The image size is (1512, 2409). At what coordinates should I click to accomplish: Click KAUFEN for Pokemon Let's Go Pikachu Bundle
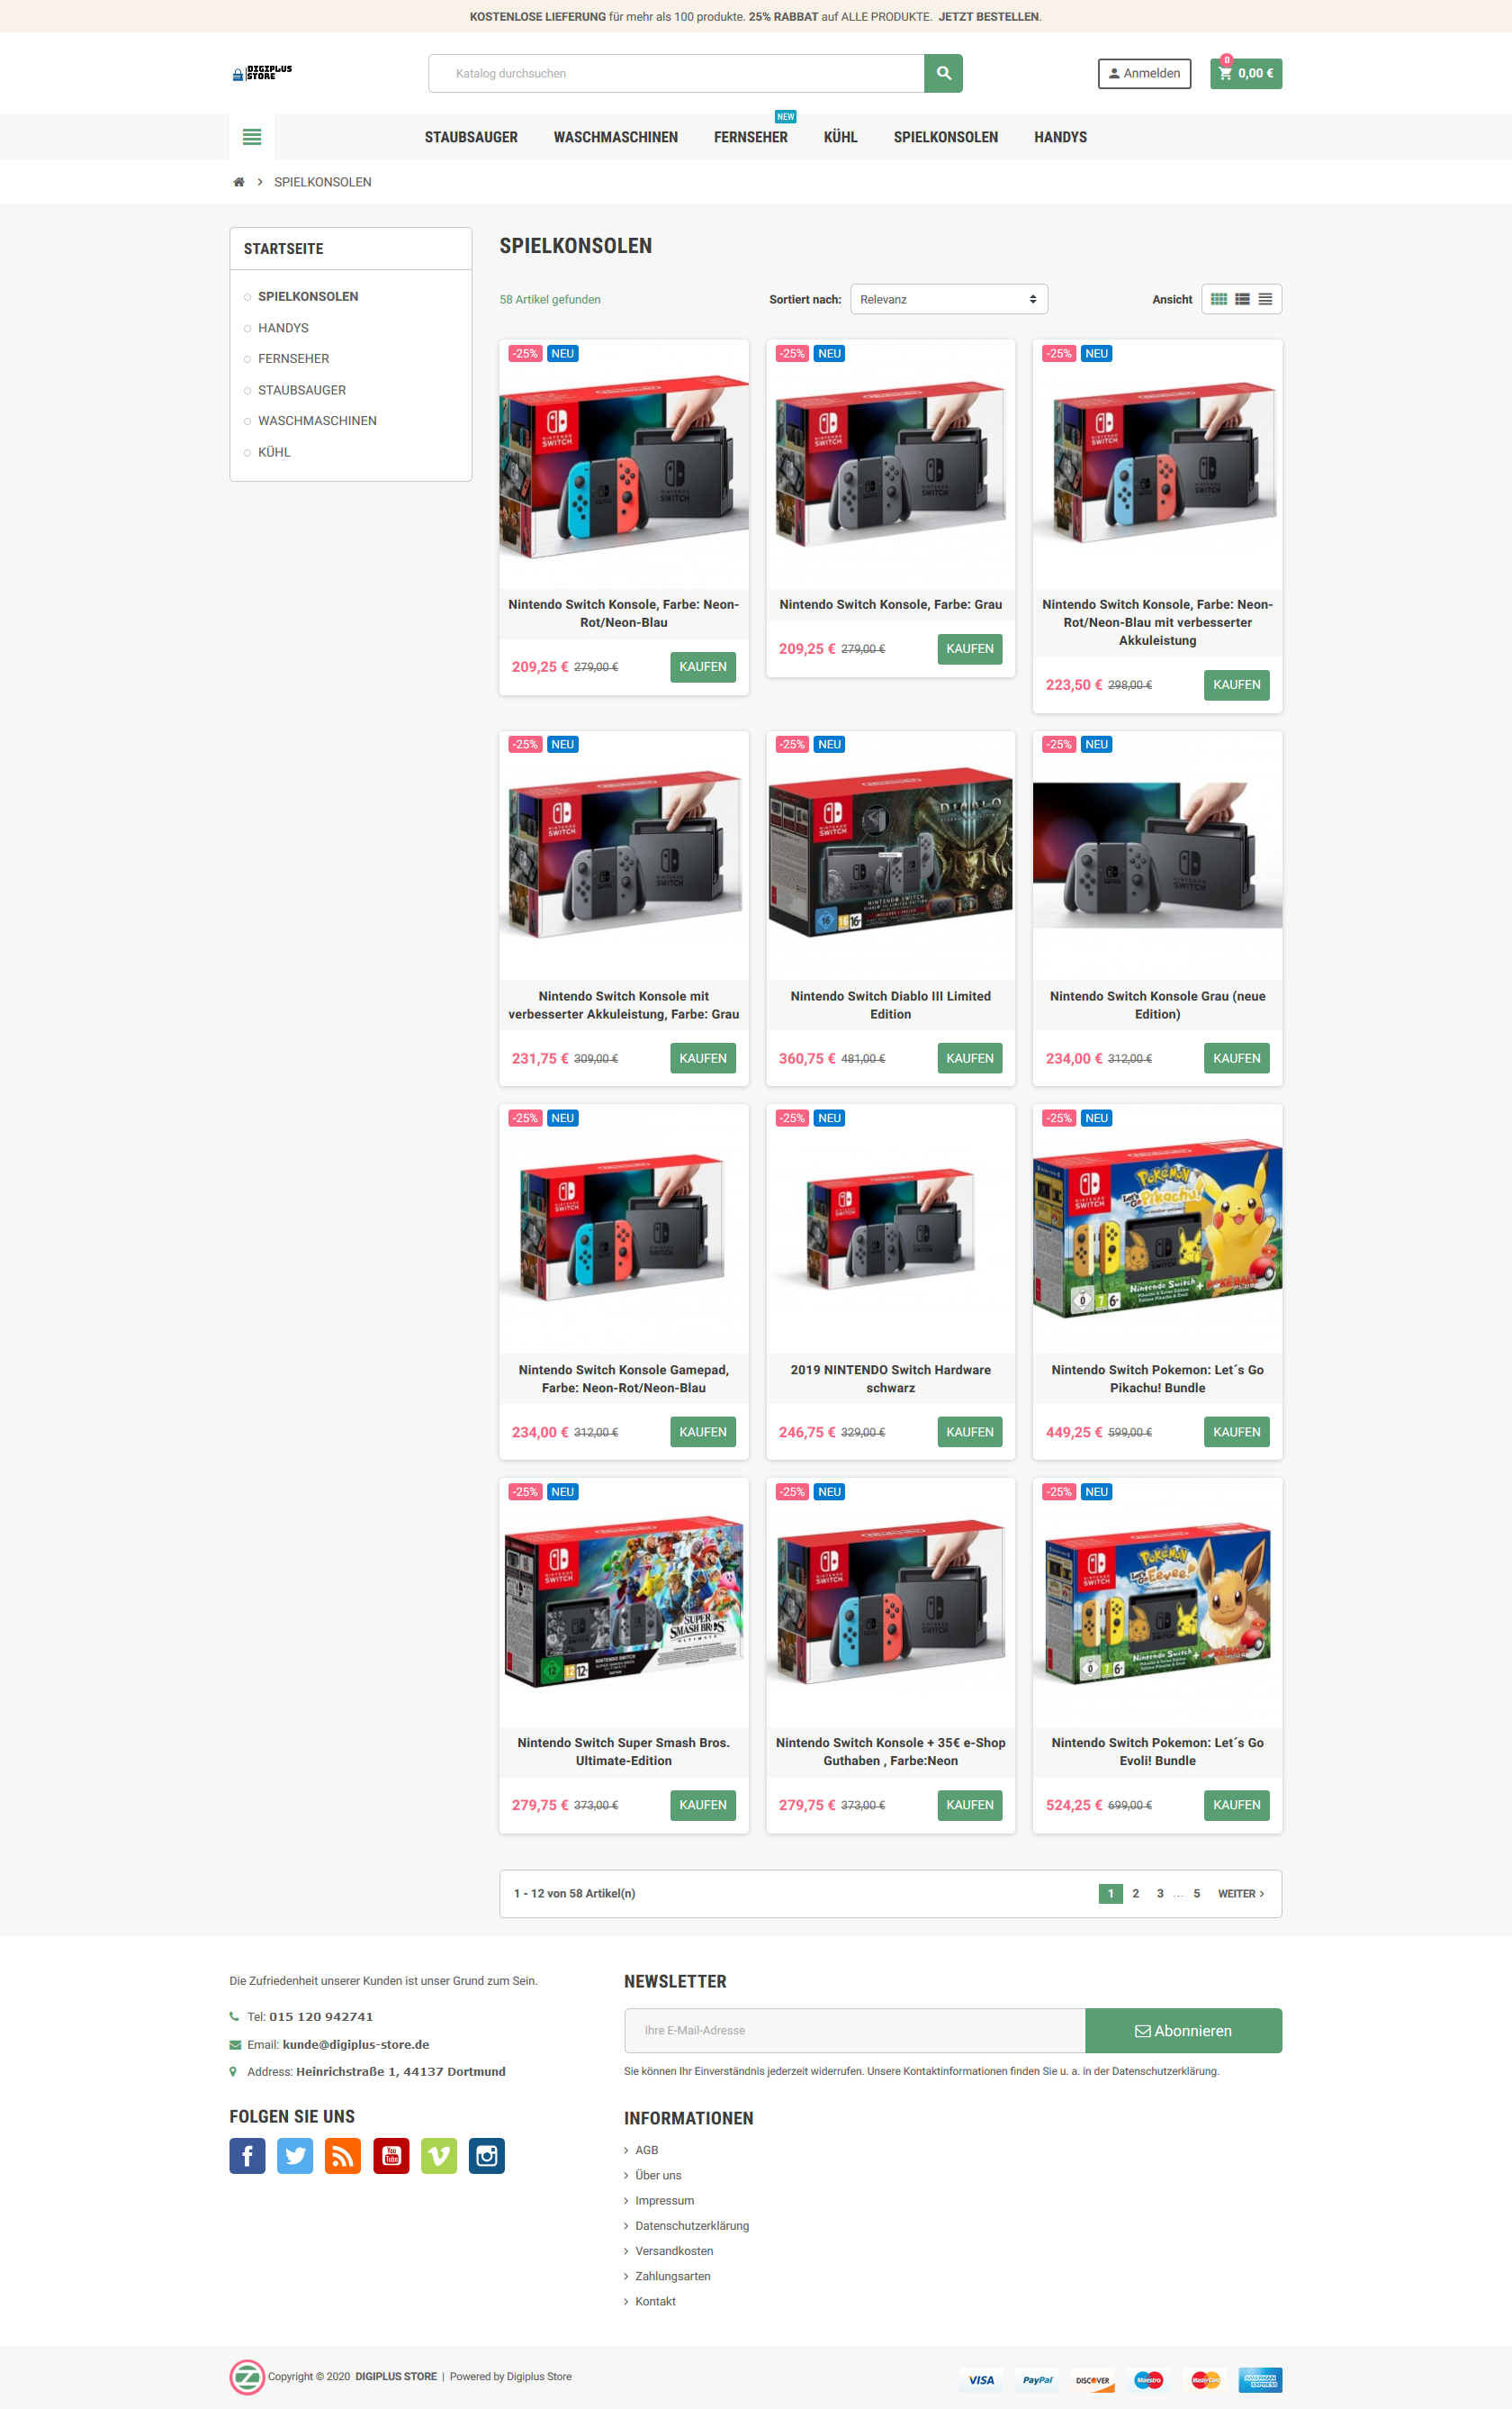pyautogui.click(x=1236, y=1433)
